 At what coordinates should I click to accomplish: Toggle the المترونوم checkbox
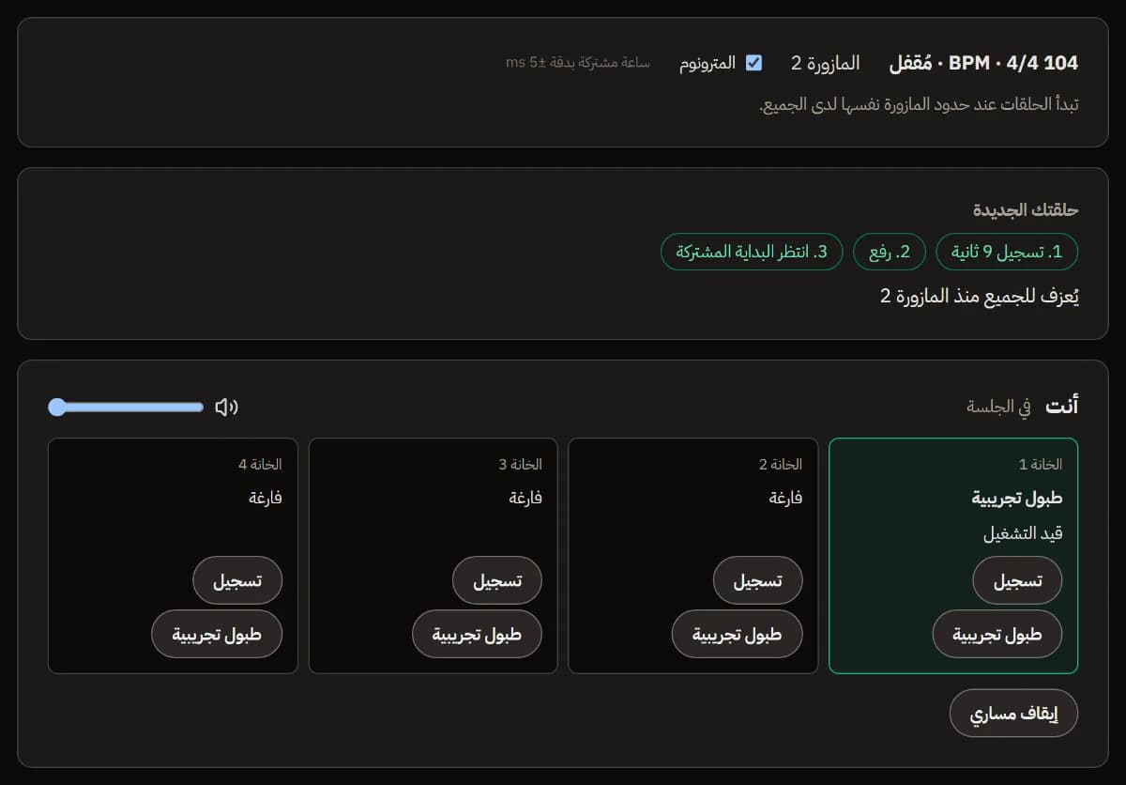(x=753, y=63)
